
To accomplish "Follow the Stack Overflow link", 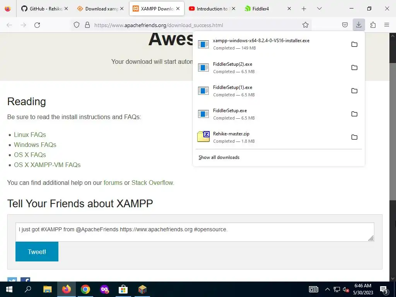I will [x=152, y=183].
